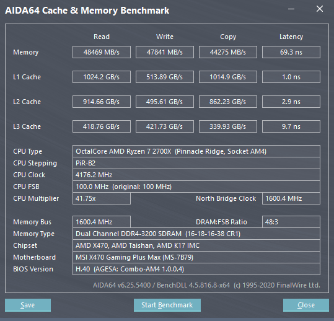Viewport: 334px width, 321px height.
Task: Click the CPU Stepping value PiR-B2
Action: pos(196,163)
